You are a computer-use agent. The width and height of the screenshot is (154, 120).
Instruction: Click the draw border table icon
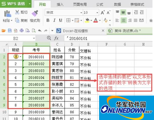(x=77, y=20)
